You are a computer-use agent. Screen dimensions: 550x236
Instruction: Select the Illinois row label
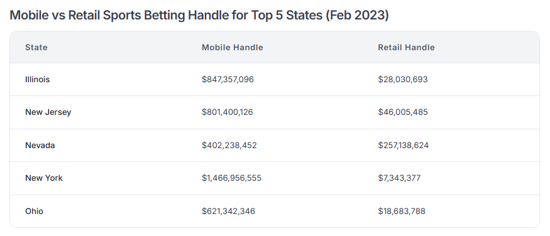(38, 80)
